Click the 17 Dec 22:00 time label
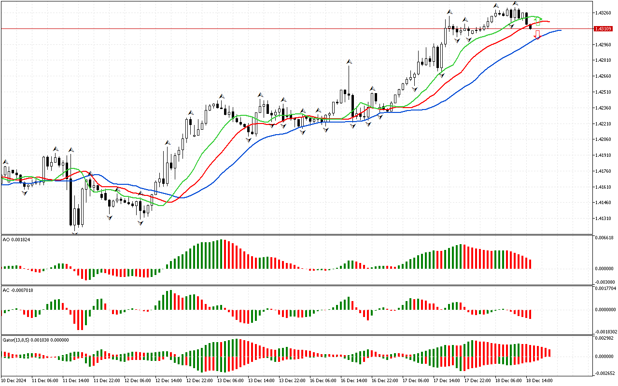Viewport: 618px width, 386px height. pos(478,381)
